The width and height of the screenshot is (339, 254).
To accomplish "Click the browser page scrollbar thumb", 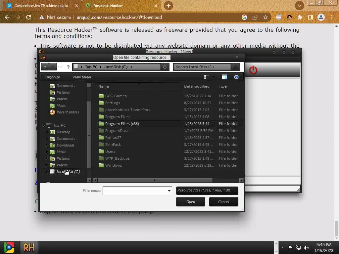I will click(x=336, y=229).
